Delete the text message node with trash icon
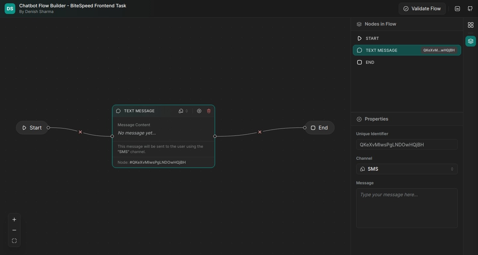The height and width of the screenshot is (255, 478). (209, 111)
